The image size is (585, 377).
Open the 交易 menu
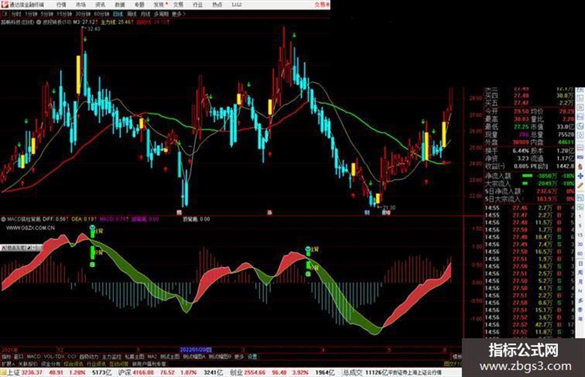(x=178, y=5)
